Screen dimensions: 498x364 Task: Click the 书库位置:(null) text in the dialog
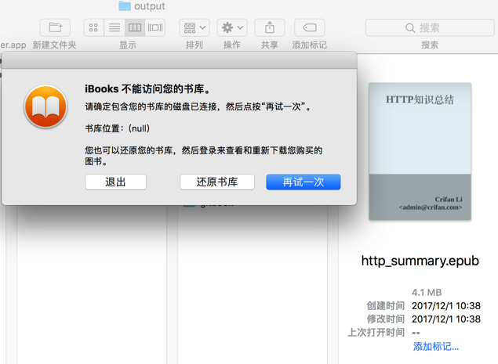coord(117,128)
